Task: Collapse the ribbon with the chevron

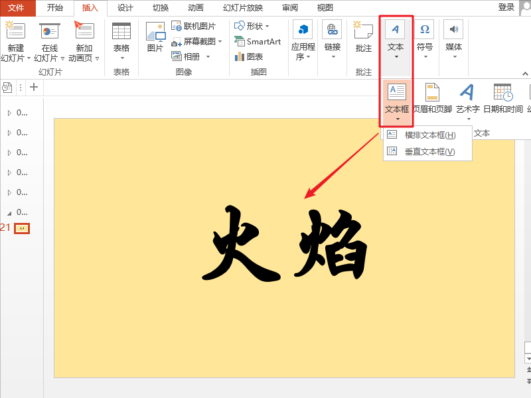Action: pos(525,74)
